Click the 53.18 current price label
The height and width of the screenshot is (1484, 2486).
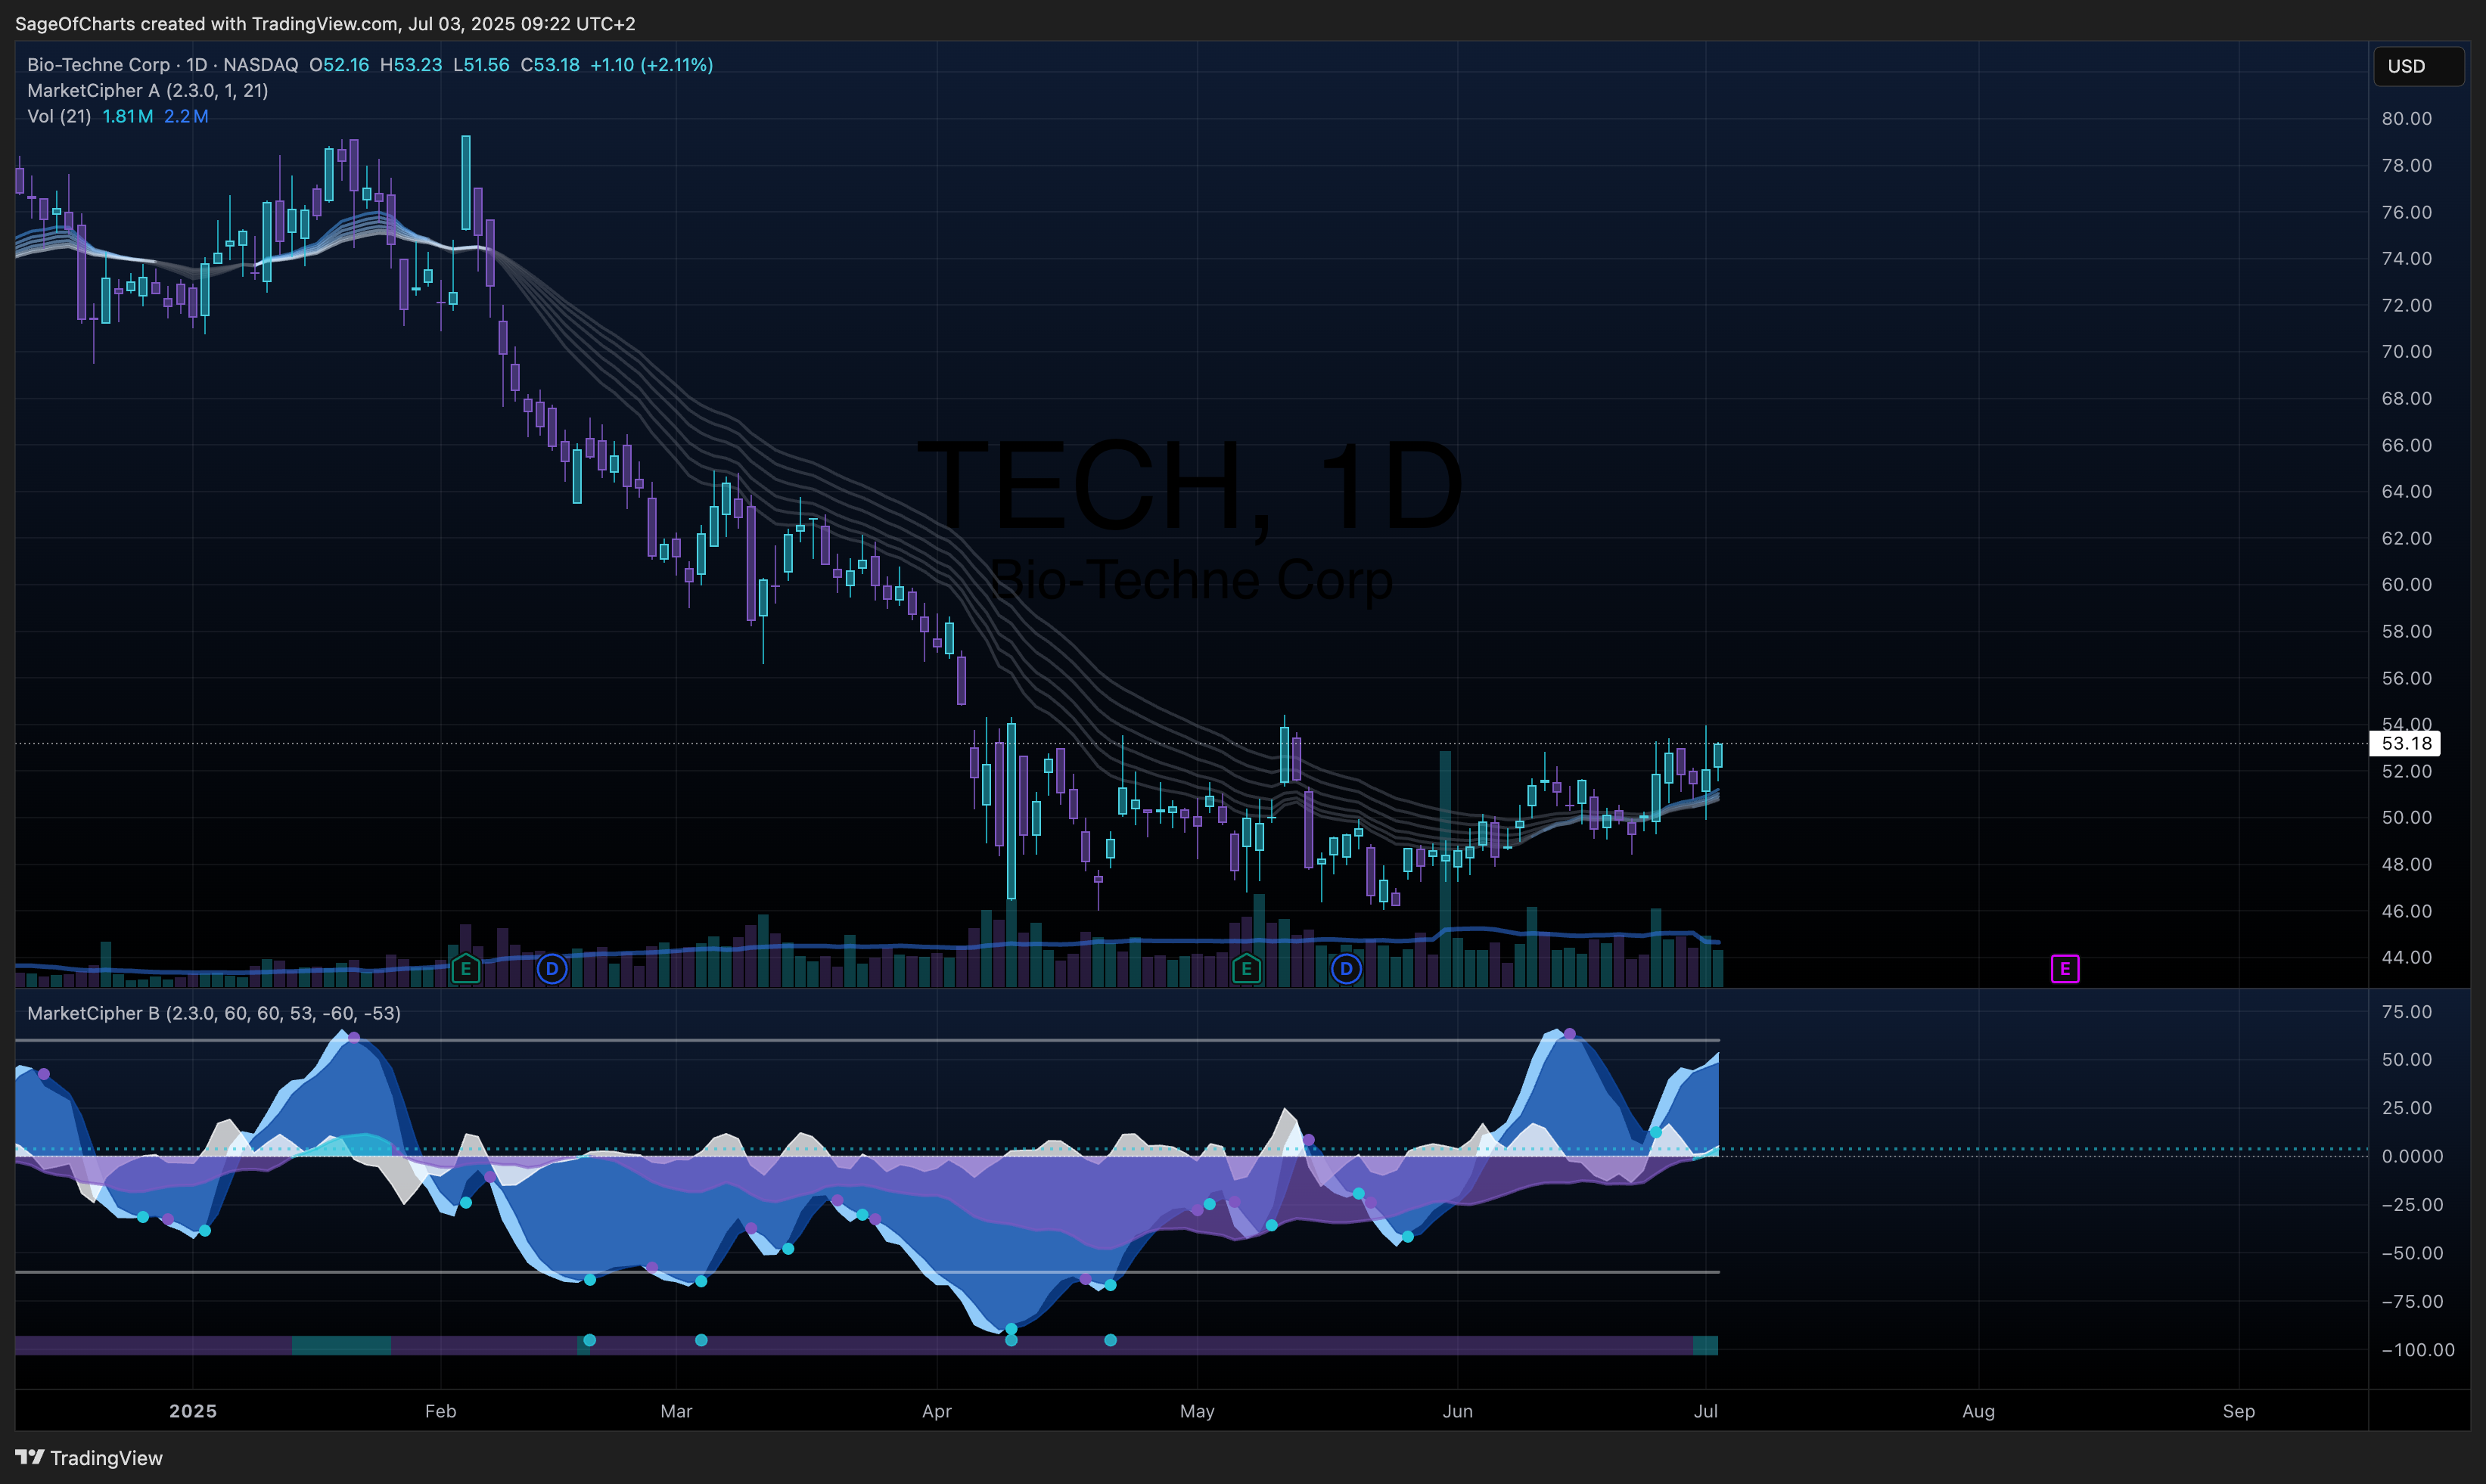point(2405,743)
